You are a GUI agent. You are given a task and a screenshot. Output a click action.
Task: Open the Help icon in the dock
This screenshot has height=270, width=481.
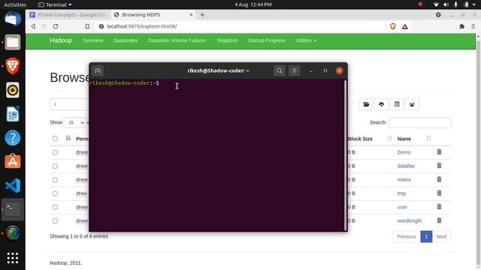coord(13,138)
